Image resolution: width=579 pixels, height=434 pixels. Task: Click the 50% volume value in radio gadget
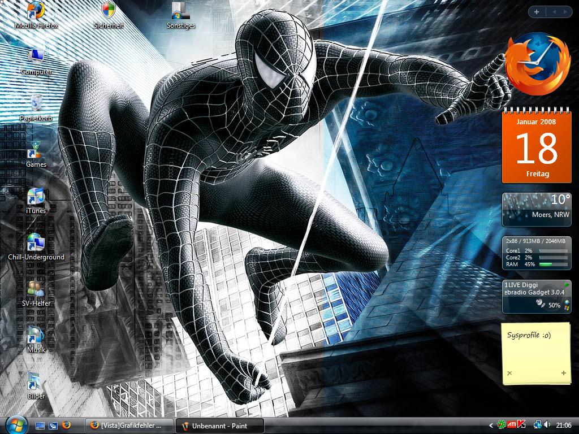554,305
